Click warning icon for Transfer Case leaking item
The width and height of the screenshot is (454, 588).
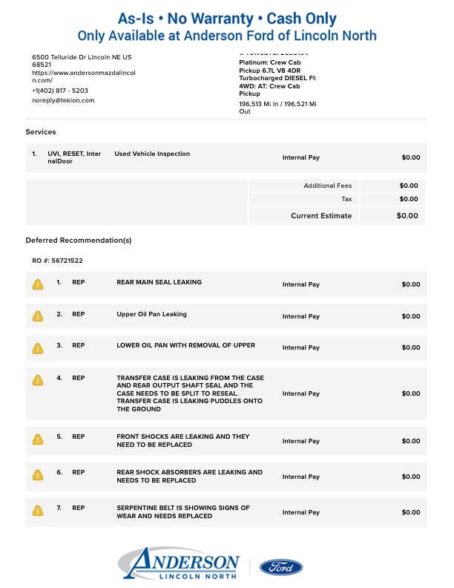coord(38,380)
